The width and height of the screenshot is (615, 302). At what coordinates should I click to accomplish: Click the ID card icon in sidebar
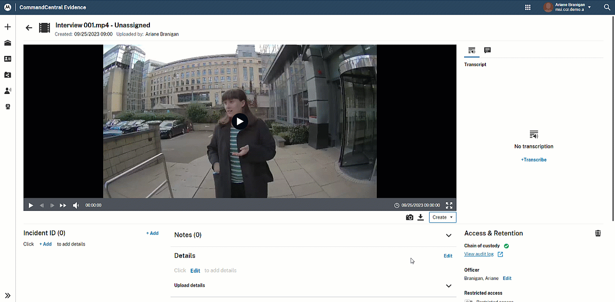[x=8, y=59]
